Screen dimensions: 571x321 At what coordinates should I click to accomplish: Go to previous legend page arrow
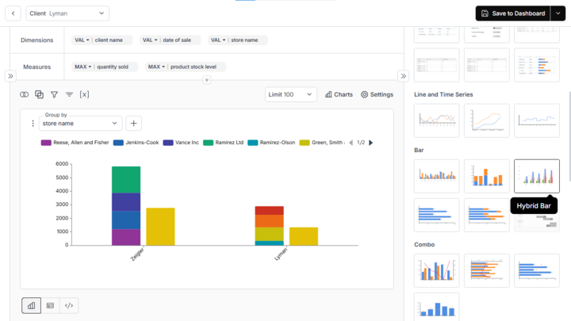click(x=351, y=143)
